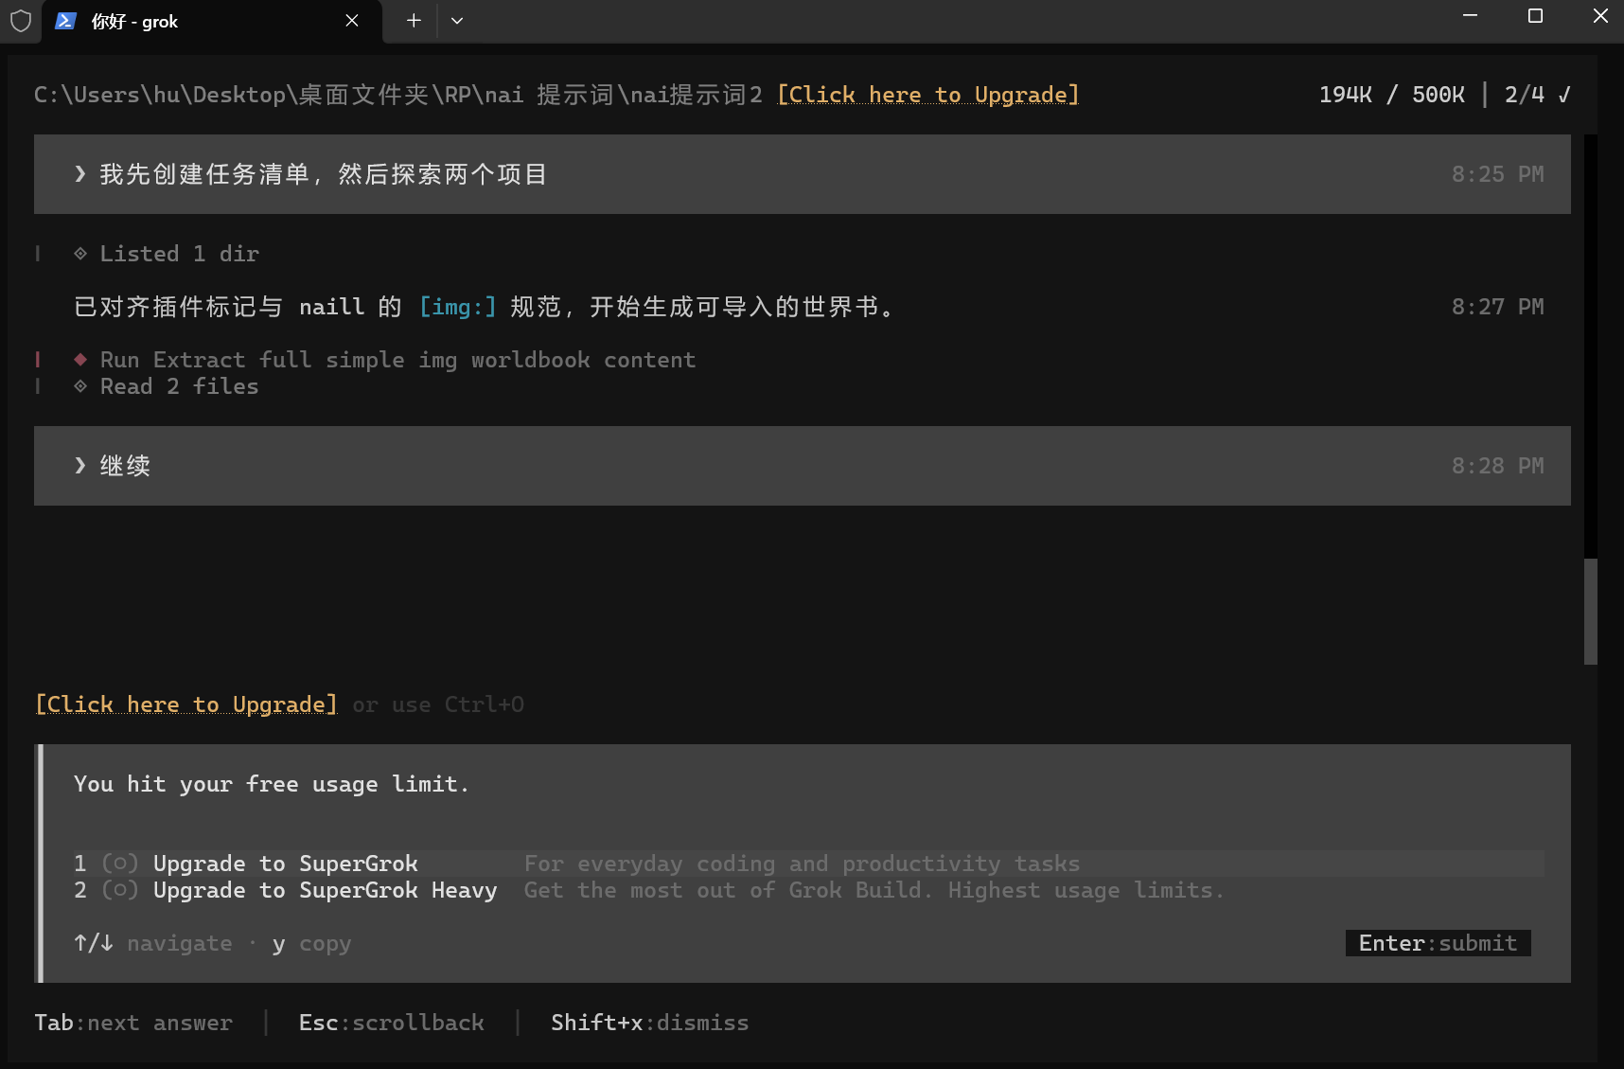1624x1069 pixels.
Task: Click the lower Click here to Upgrade link
Action: (186, 704)
